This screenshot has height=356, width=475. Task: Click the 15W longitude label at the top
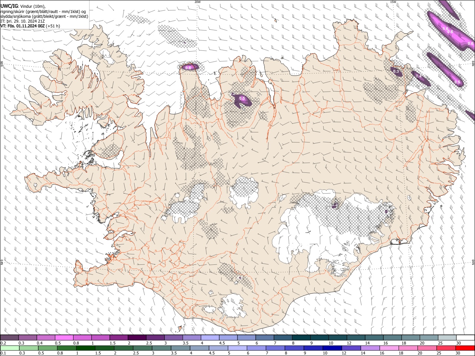(393, 2)
